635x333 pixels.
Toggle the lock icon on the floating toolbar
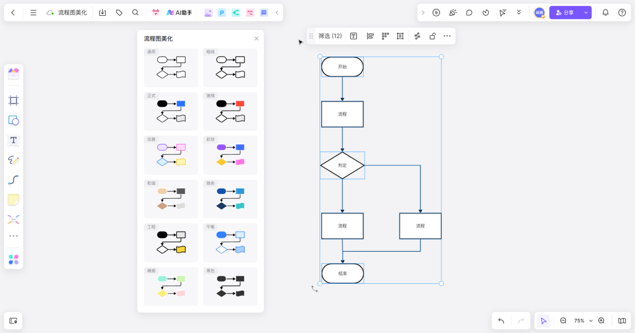click(432, 36)
